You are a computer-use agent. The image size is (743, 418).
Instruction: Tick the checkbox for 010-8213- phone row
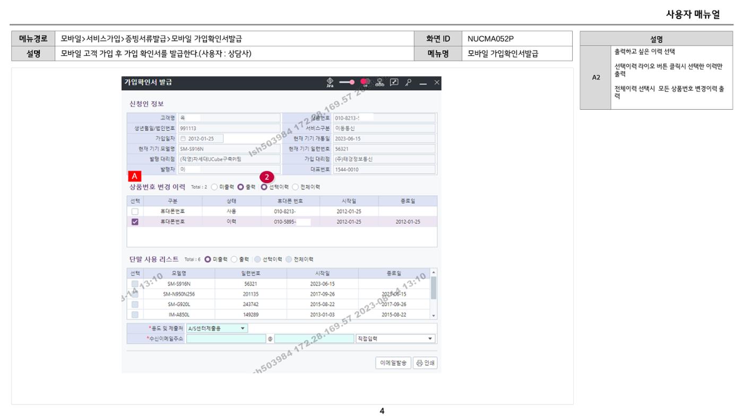pyautogui.click(x=135, y=211)
